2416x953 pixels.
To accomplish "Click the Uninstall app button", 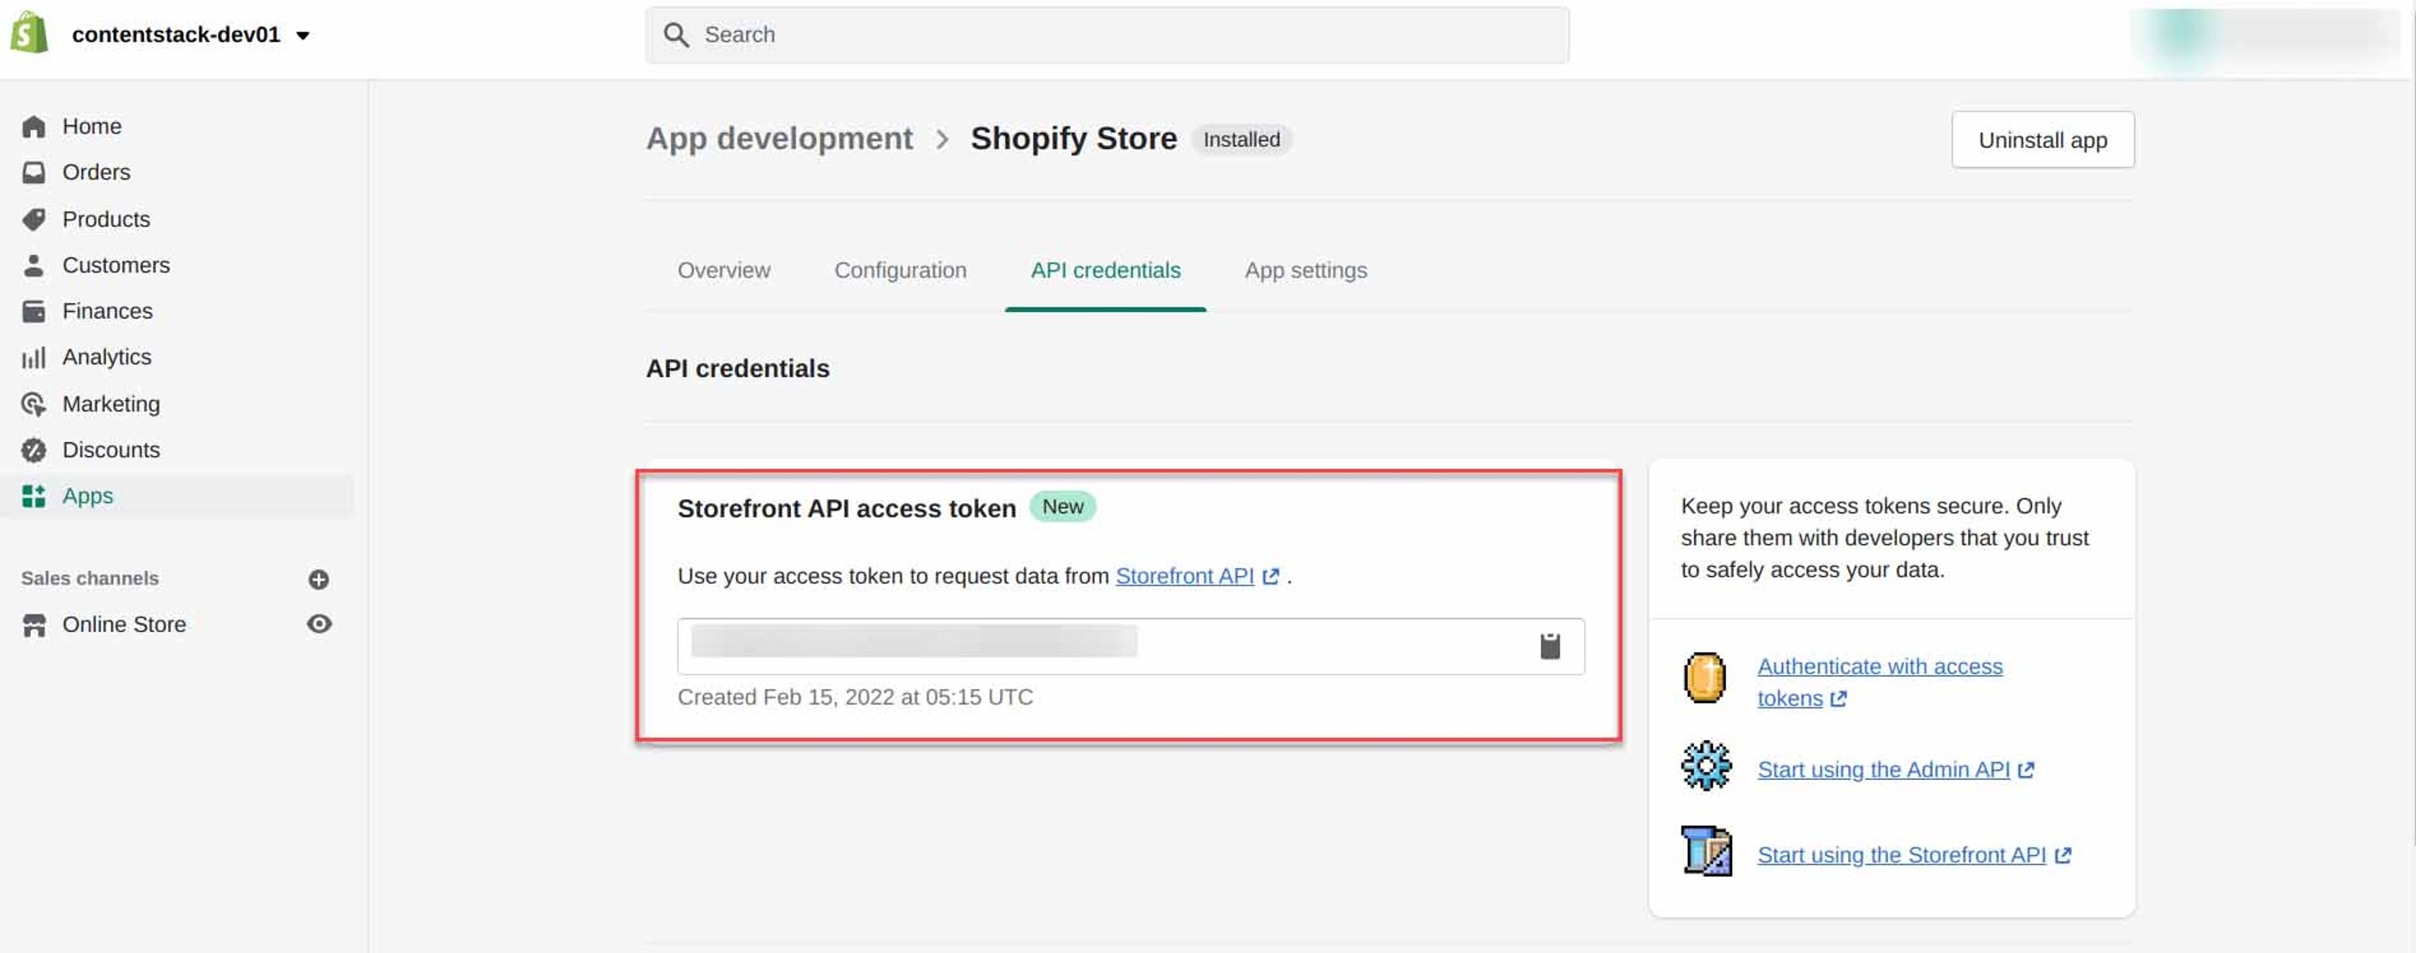I will tap(2043, 140).
